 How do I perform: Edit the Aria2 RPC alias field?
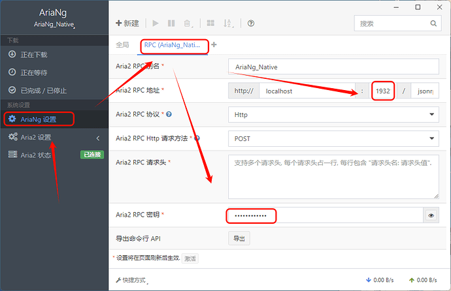(x=333, y=67)
